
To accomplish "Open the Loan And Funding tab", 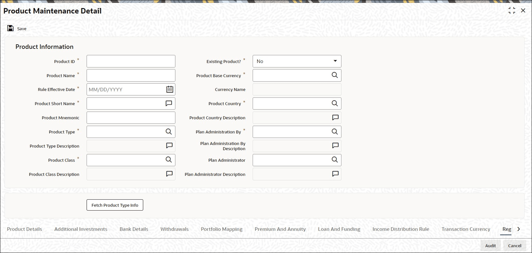I will [339, 229].
